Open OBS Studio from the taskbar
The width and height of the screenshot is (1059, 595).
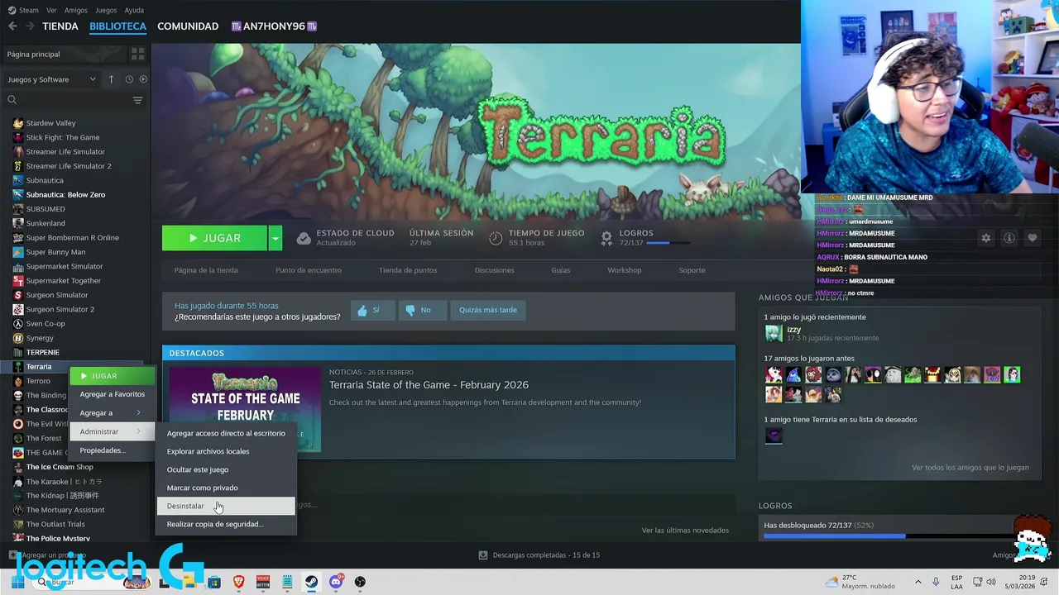pyautogui.click(x=360, y=582)
